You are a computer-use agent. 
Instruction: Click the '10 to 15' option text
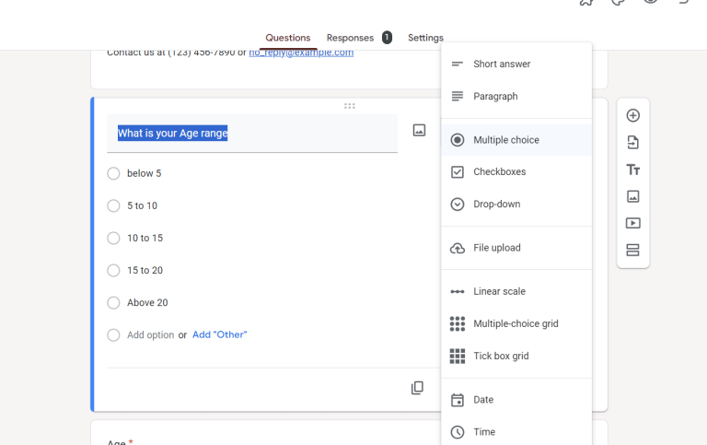pyautogui.click(x=145, y=238)
